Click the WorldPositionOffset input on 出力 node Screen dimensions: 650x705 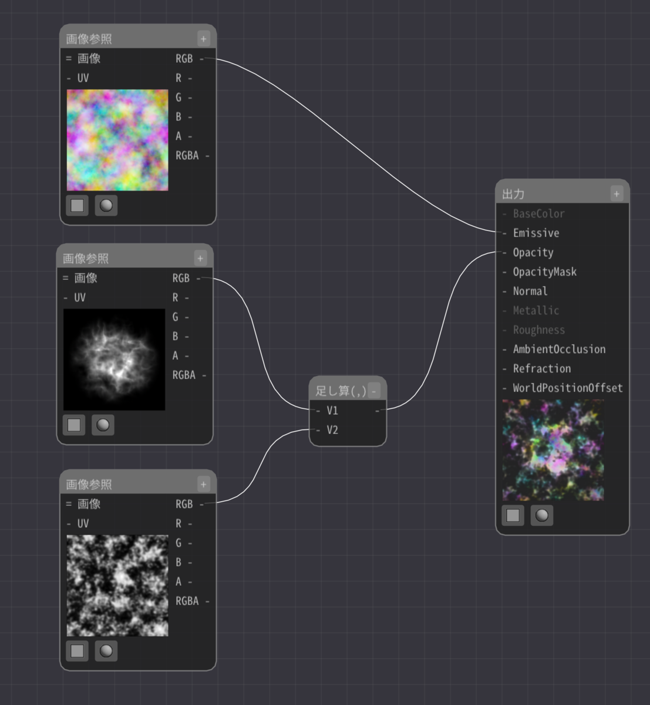click(563, 388)
